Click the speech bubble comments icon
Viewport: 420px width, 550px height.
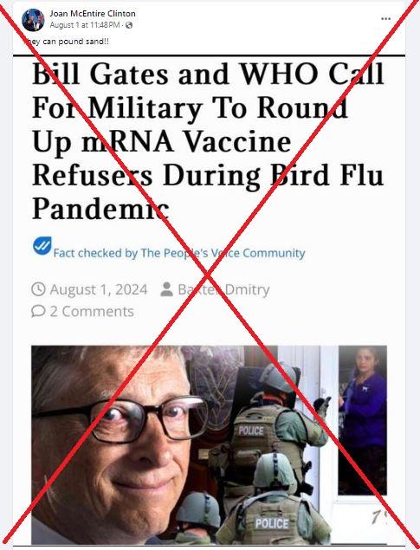point(38,311)
